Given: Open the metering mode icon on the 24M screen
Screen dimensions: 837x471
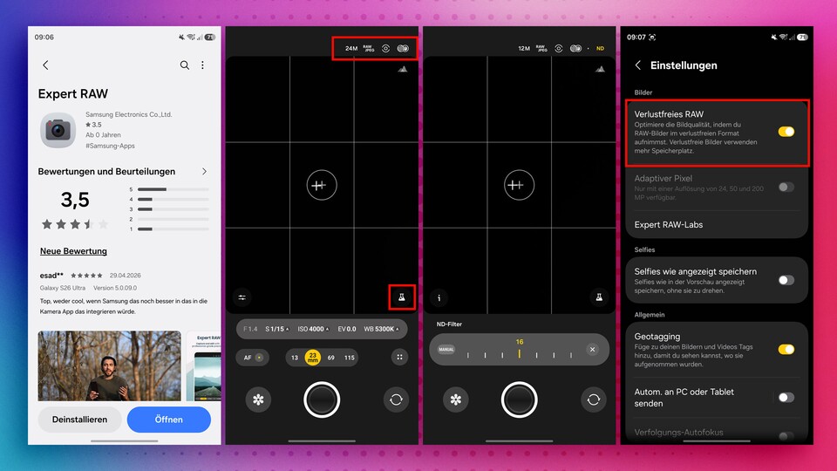Looking at the screenshot, I should coord(385,49).
